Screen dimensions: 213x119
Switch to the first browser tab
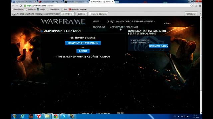[24, 2]
